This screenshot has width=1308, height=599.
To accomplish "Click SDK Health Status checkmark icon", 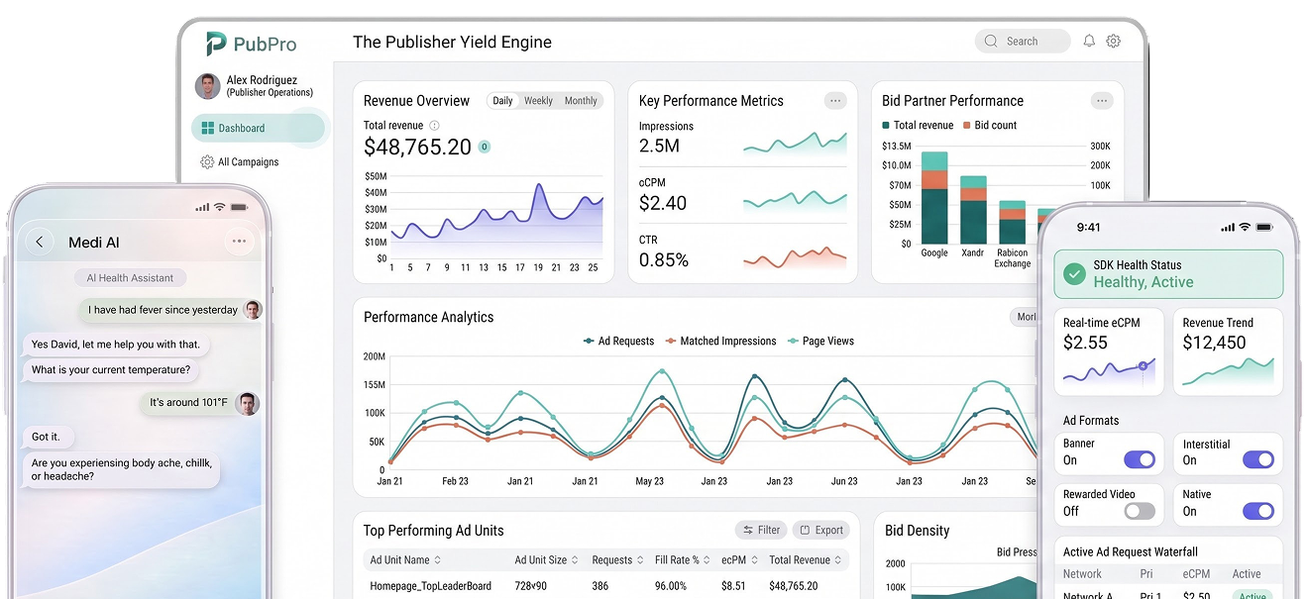I will click(x=1074, y=274).
